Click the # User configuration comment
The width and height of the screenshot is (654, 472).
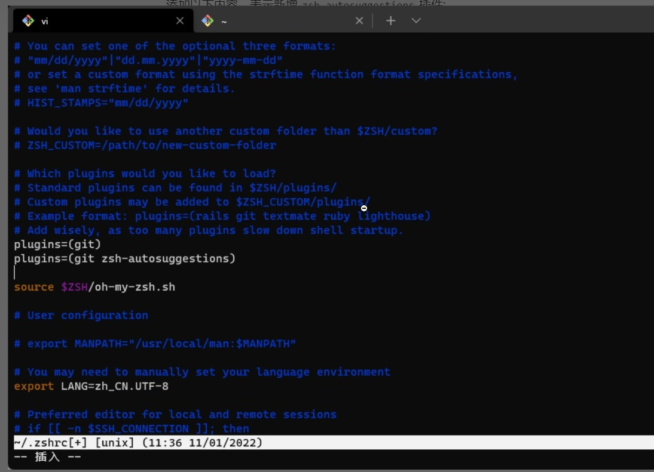(x=81, y=315)
